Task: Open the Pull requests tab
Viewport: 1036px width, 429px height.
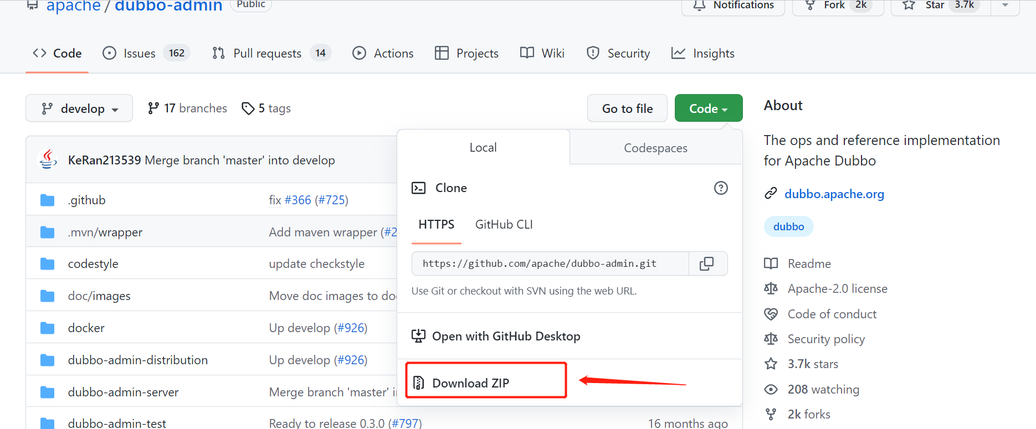Action: (271, 53)
